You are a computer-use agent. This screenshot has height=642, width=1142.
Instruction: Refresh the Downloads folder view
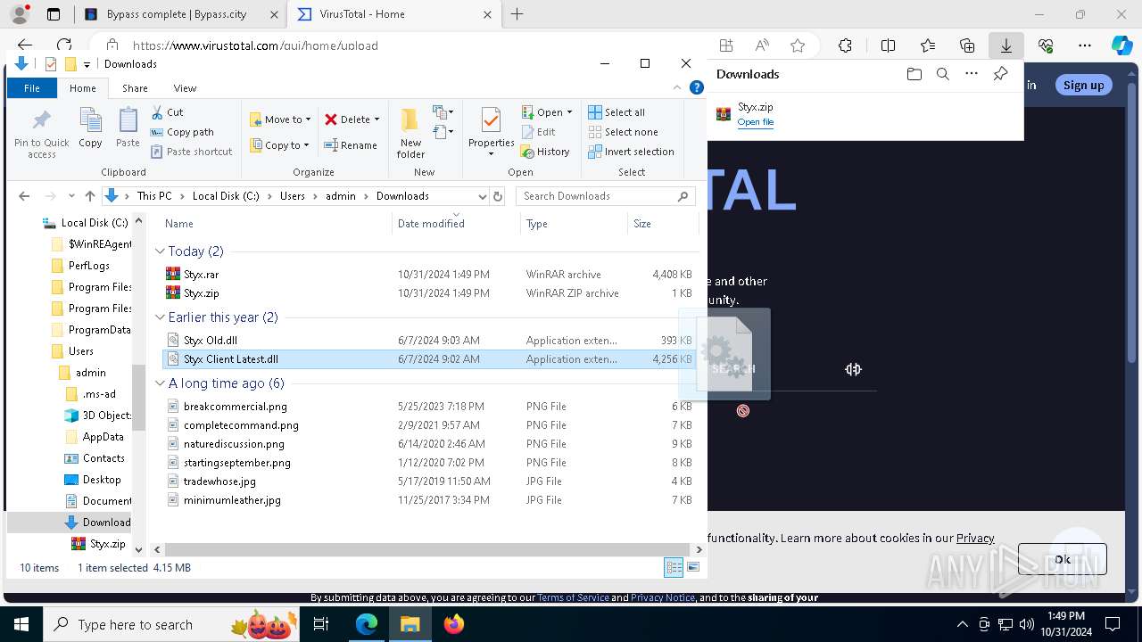498,196
